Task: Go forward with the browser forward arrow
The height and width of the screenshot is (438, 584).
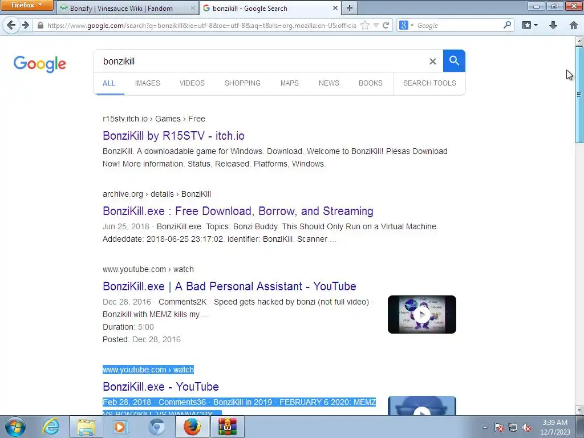Action: click(x=25, y=25)
